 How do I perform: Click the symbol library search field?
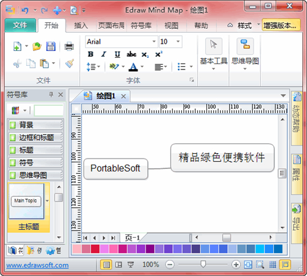pyautogui.click(x=49, y=111)
